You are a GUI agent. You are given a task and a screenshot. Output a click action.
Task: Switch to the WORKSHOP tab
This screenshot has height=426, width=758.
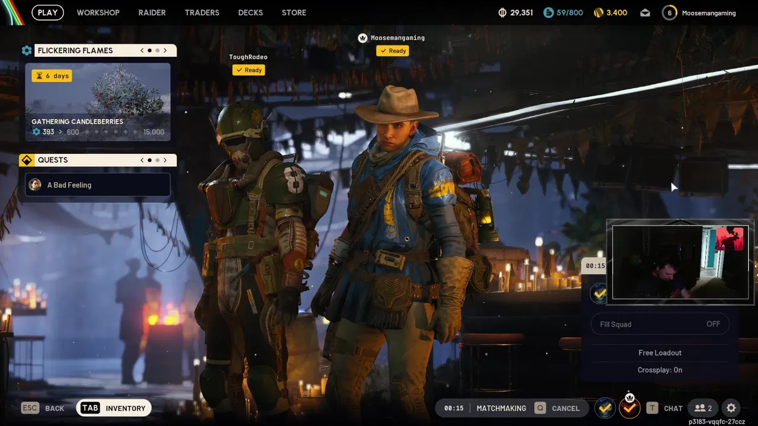click(x=98, y=12)
